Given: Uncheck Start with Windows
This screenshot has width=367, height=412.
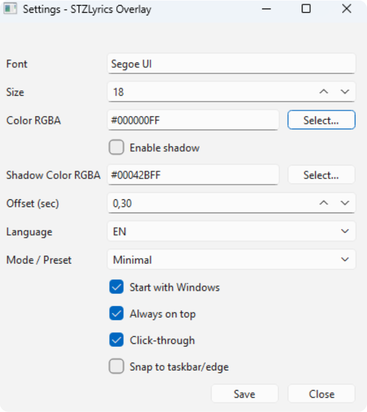Looking at the screenshot, I should pyautogui.click(x=116, y=287).
